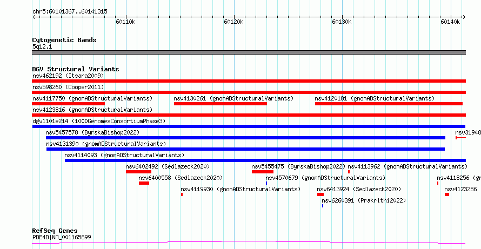Click the nsv6413924 (Sedlazeck2020) red block
This screenshot has height=249, width=481.
point(320,194)
